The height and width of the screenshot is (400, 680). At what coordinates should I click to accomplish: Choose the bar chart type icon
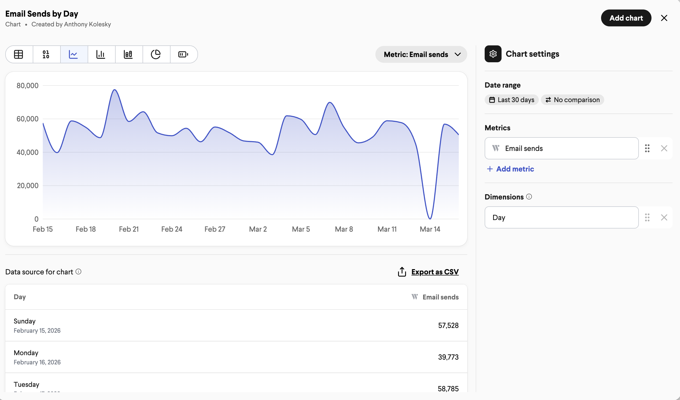pos(101,54)
